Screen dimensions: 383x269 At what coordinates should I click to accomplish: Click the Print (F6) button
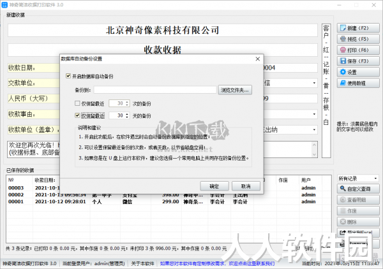pyautogui.click(x=358, y=50)
